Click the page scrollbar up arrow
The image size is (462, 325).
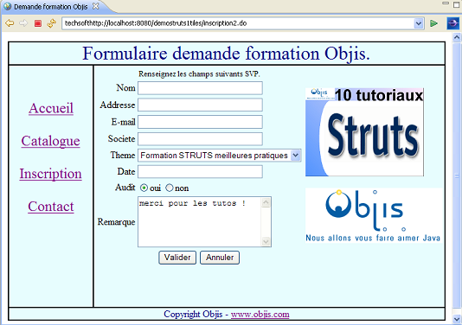point(457,37)
